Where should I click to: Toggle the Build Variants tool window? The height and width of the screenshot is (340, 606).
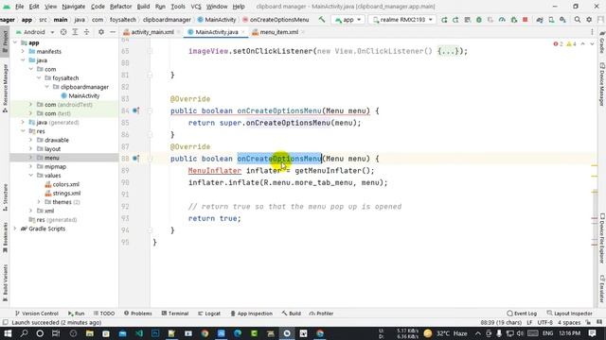tap(5, 282)
